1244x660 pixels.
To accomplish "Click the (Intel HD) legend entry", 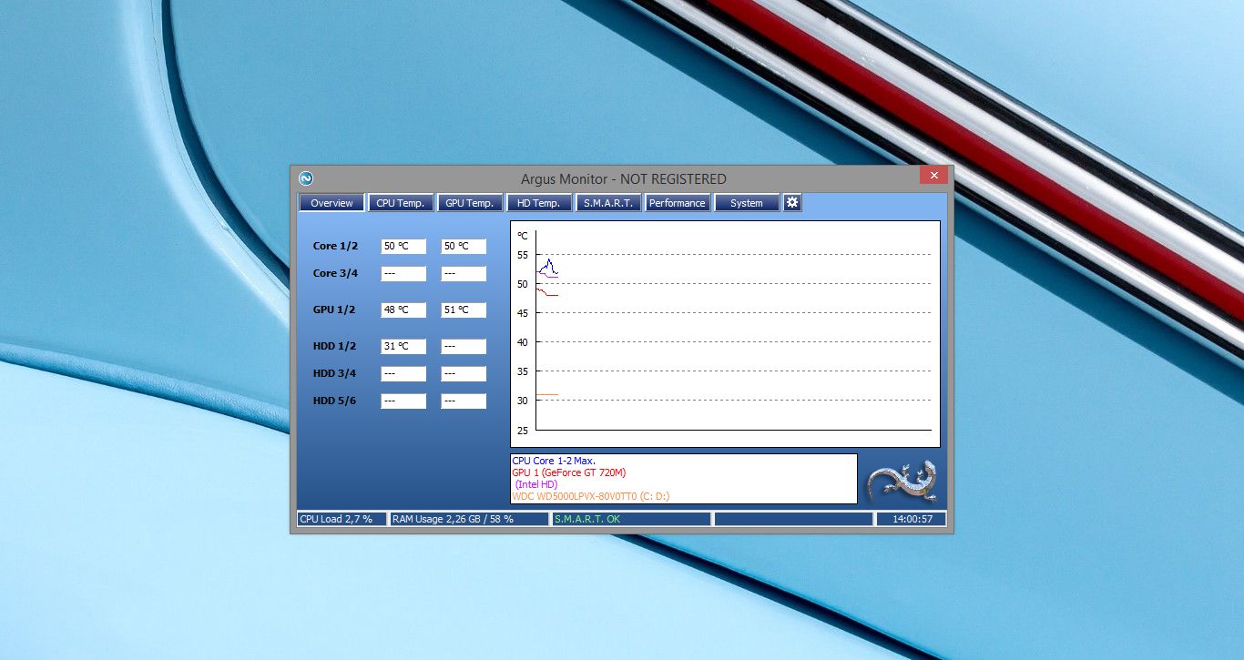I will [536, 484].
